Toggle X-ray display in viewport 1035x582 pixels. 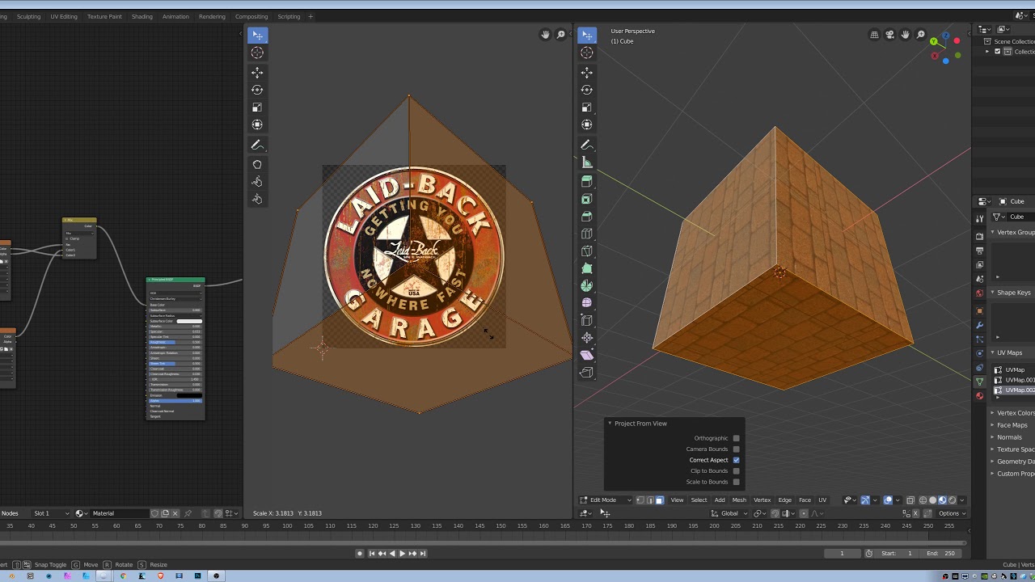coord(910,500)
